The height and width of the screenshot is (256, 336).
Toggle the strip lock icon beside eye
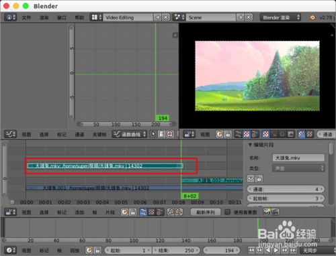[259, 178]
